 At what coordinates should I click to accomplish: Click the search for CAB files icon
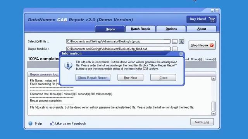tap(181, 41)
